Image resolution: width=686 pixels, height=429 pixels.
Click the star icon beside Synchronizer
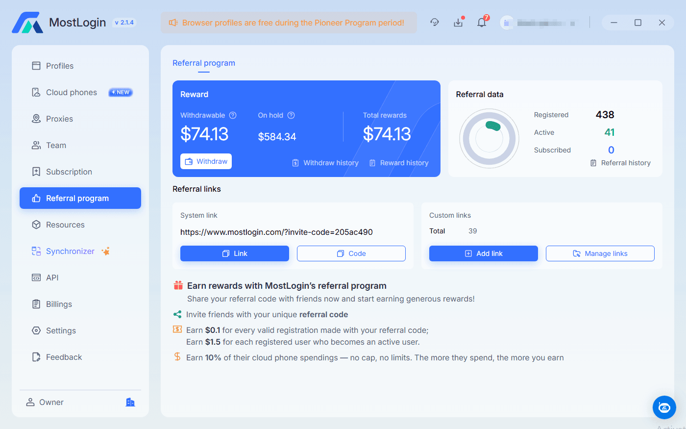pos(106,251)
